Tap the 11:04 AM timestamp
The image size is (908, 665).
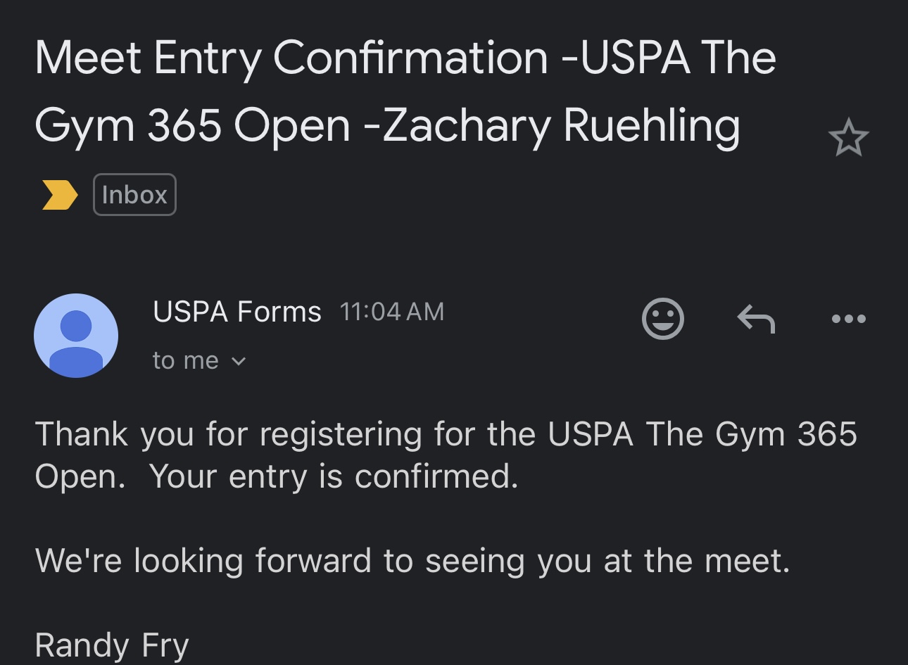click(x=392, y=311)
